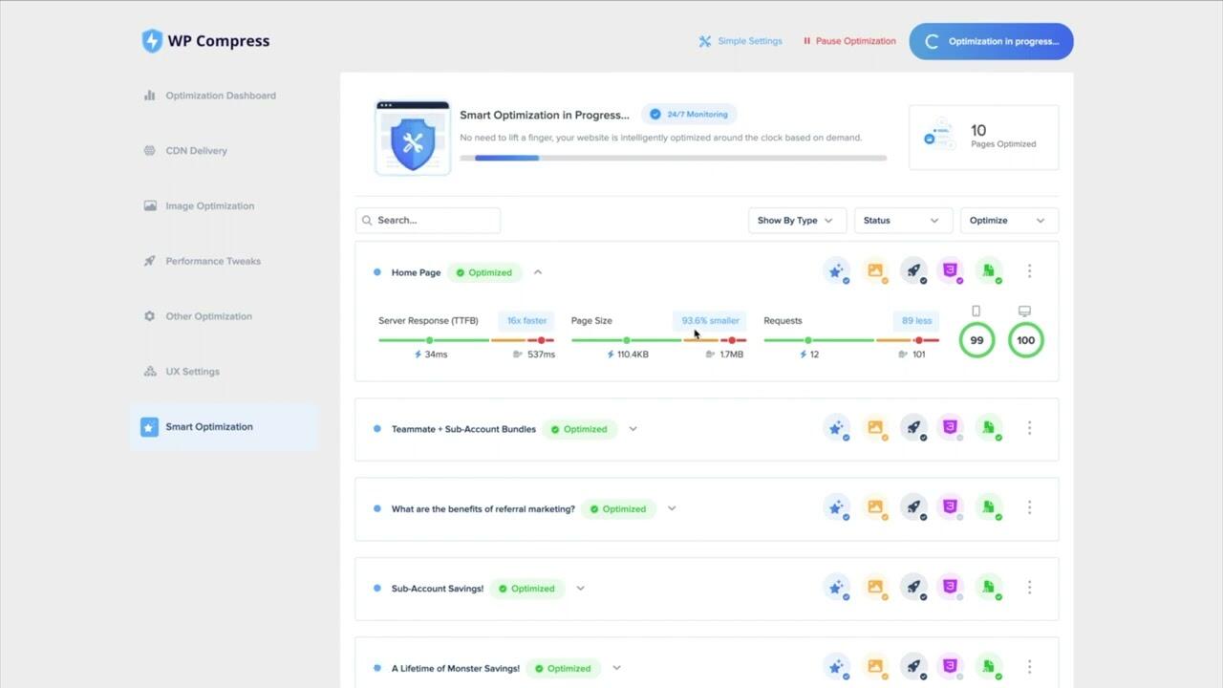Expand A Lifetime of Monster Savings! row
Image resolution: width=1223 pixels, height=688 pixels.
(616, 668)
